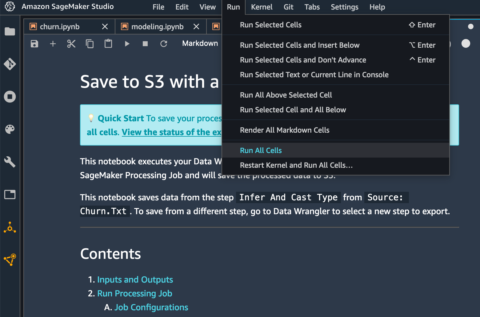Close the modeling.ipynb tab
Viewport: 480px width, 317px height.
pos(196,27)
